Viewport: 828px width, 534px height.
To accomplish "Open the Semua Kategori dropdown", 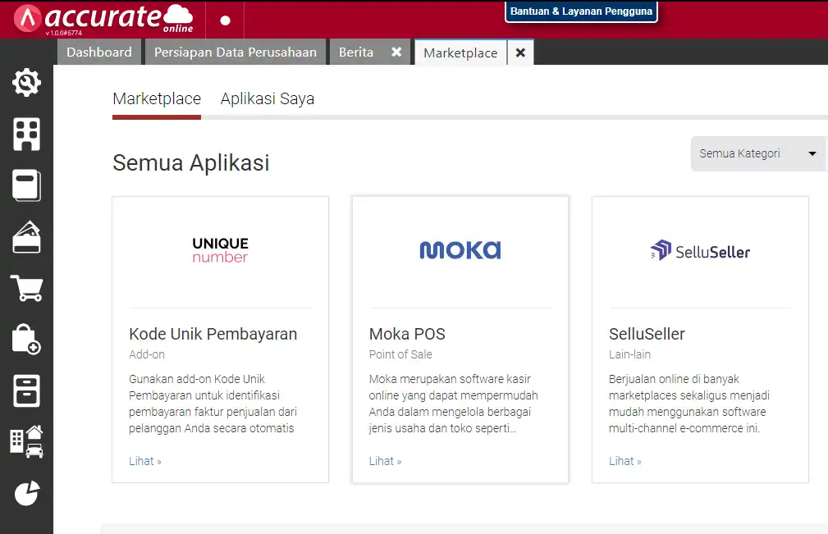I will pyautogui.click(x=757, y=153).
